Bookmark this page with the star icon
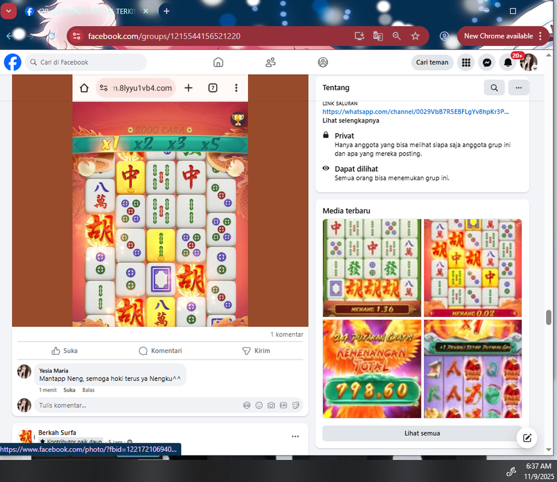This screenshot has height=482, width=557. [415, 36]
